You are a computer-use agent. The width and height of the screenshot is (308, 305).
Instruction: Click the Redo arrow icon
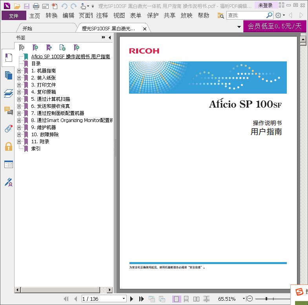pos(74,6)
